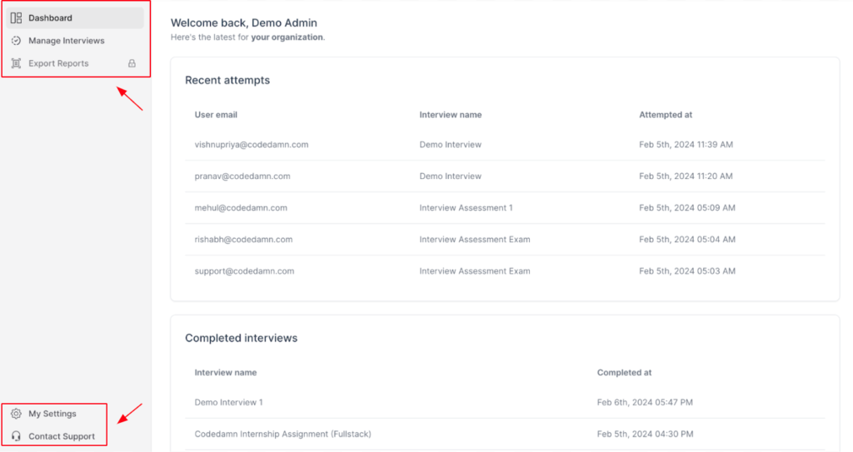The height and width of the screenshot is (452, 853).
Task: Open My Settings
Action: click(x=54, y=414)
